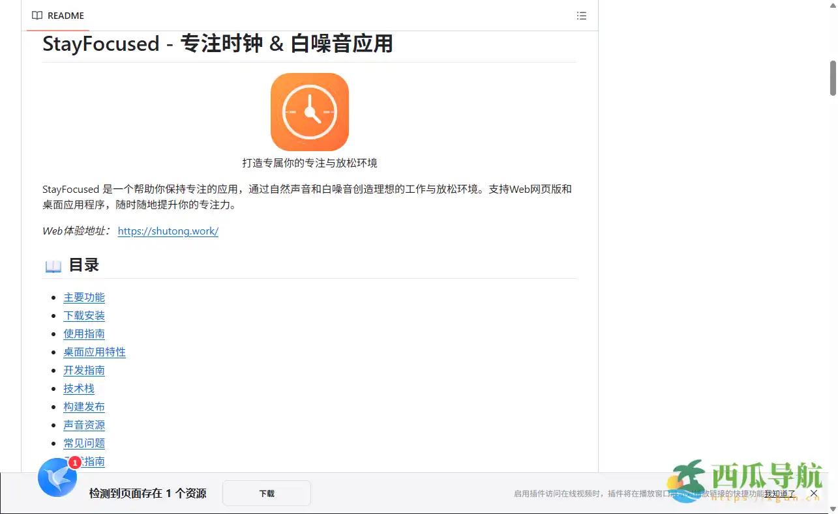The width and height of the screenshot is (838, 514).
Task: Select the 使用指南 link
Action: tap(83, 334)
